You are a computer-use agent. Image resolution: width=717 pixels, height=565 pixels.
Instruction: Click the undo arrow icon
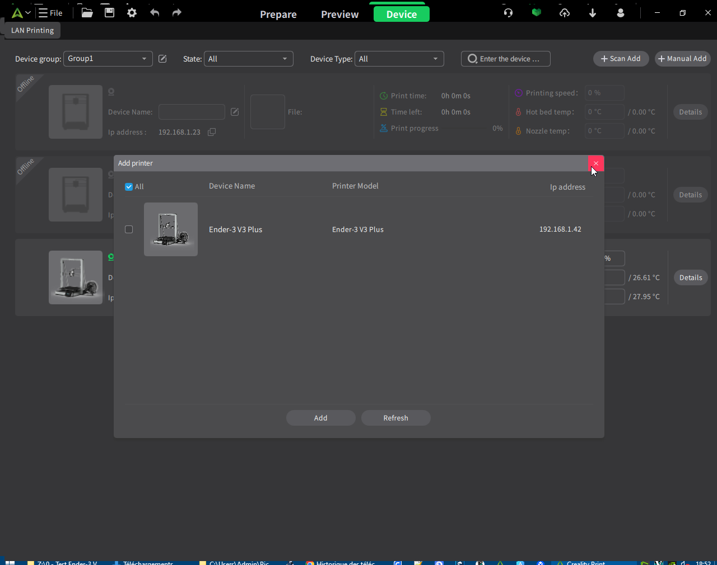[x=155, y=12]
